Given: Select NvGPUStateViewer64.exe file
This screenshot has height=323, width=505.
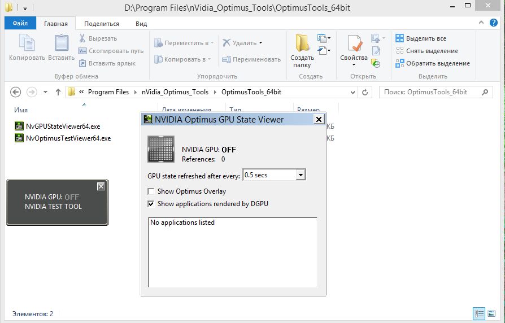Looking at the screenshot, I should coord(63,126).
